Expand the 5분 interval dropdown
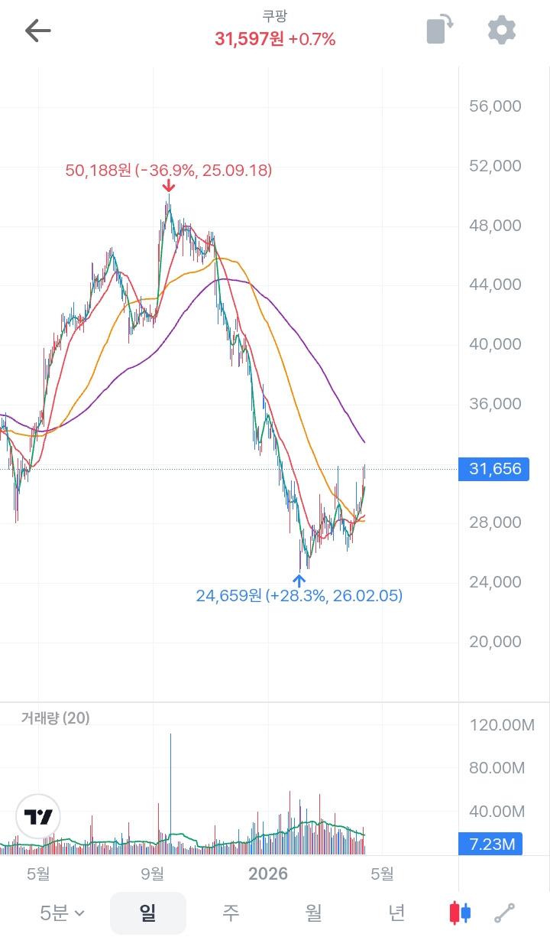 tap(62, 913)
